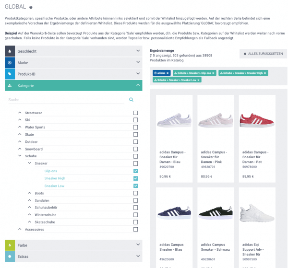Select the Sneaker Low category label
Screen dimensions: 288x268
point(54,186)
